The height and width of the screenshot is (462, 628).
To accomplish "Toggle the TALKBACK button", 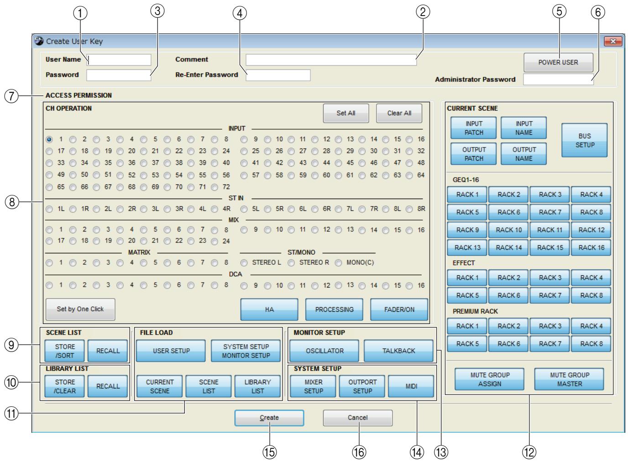I will click(x=399, y=351).
